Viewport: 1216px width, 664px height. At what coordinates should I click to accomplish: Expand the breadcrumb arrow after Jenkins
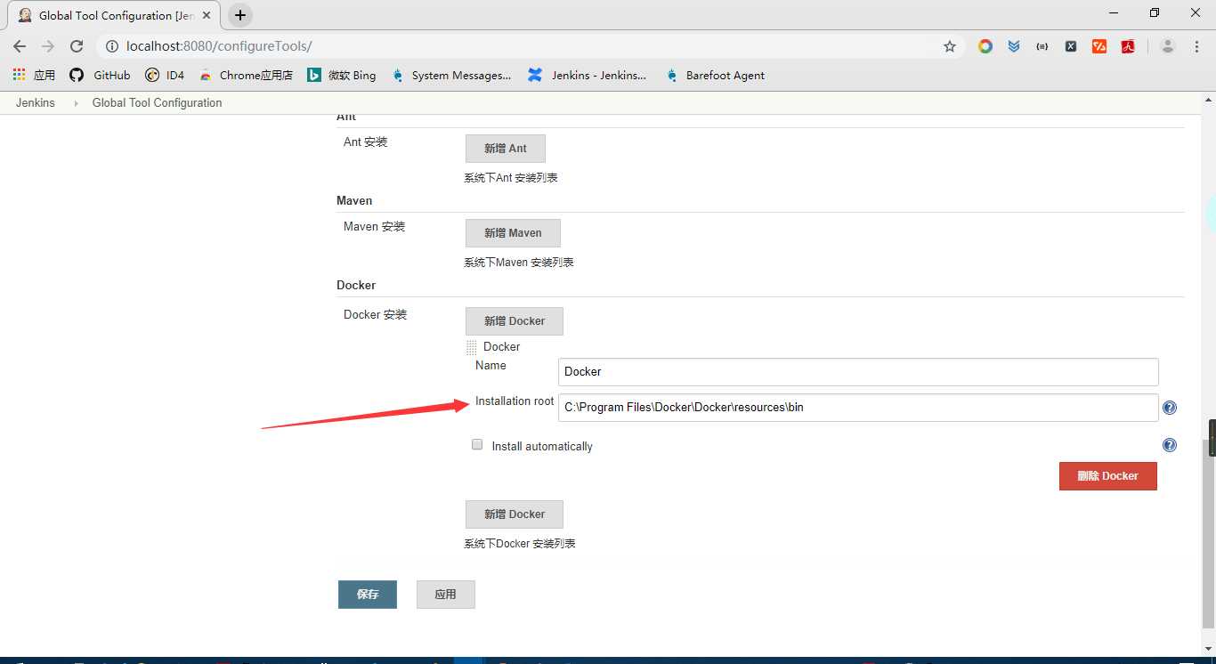pos(75,103)
